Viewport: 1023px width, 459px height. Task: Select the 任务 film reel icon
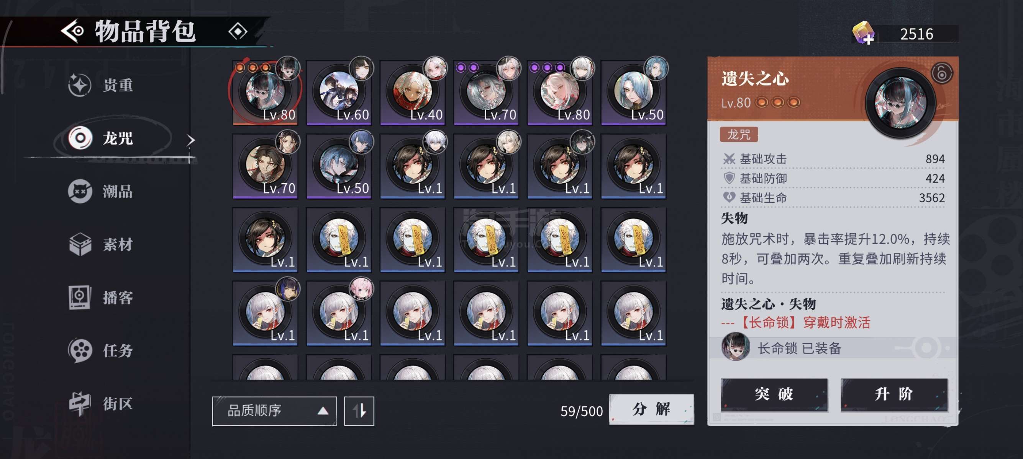point(80,350)
